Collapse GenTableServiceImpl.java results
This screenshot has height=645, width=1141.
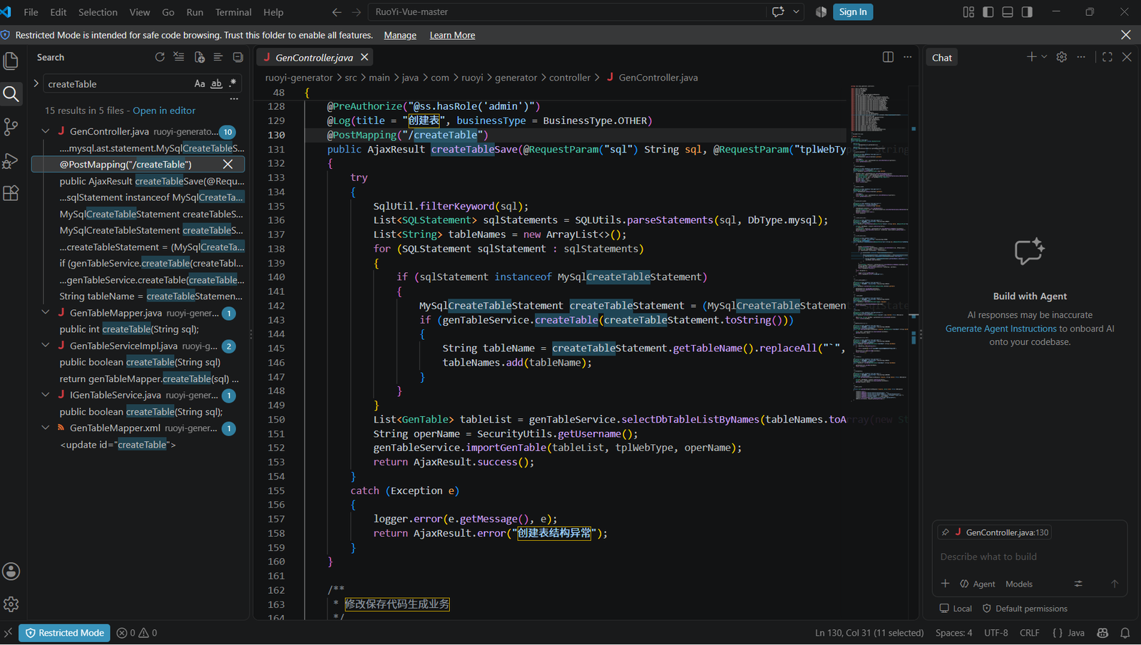point(46,346)
